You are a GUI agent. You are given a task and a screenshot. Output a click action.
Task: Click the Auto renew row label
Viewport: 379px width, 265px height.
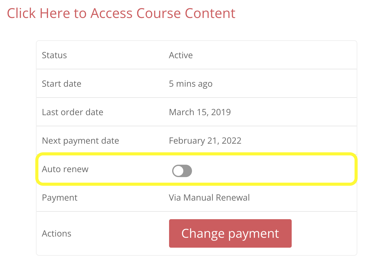point(65,169)
